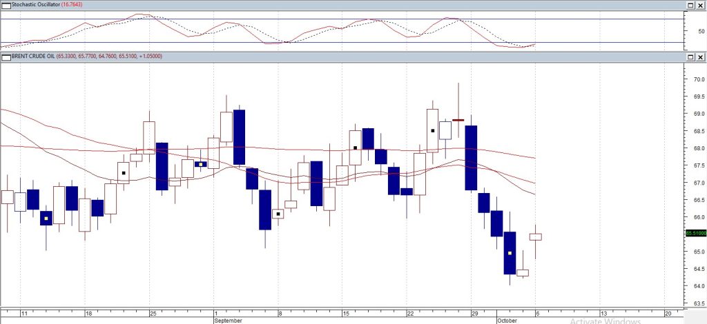707x324 pixels.
Task: Close the Brent Crude Oil chart panel
Action: [700, 57]
